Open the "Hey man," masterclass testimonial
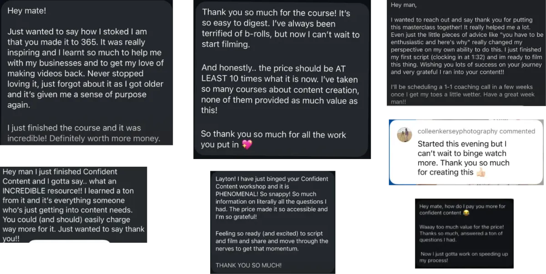 point(466,53)
